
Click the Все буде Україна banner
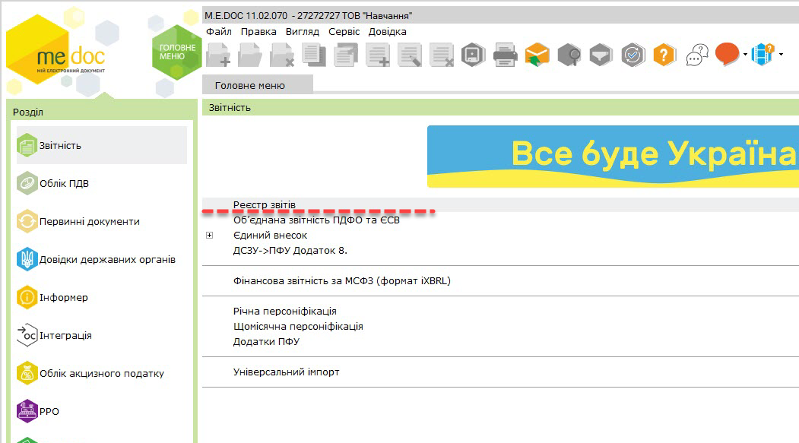tap(613, 157)
